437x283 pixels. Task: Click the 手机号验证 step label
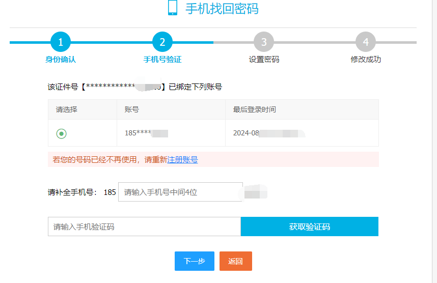[162, 60]
